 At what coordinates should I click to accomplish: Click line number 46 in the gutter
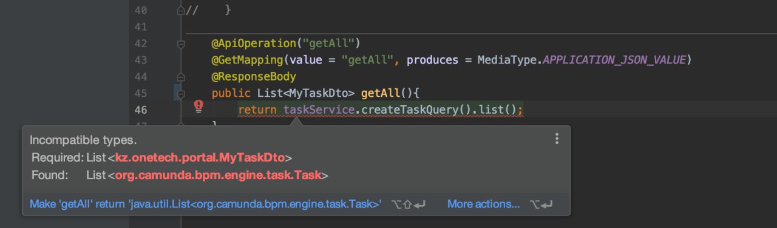click(x=140, y=109)
